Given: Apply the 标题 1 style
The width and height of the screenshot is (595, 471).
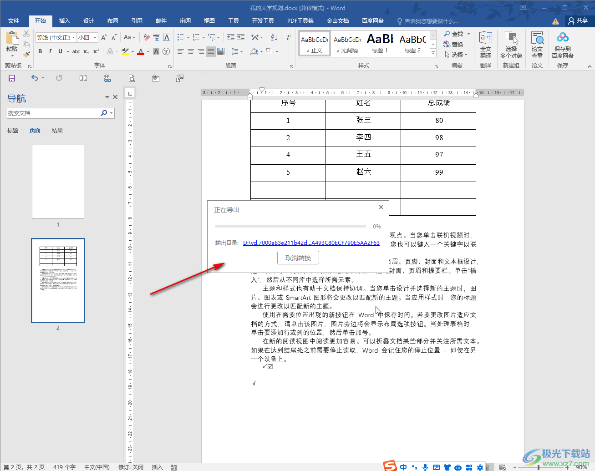Looking at the screenshot, I should (x=380, y=44).
